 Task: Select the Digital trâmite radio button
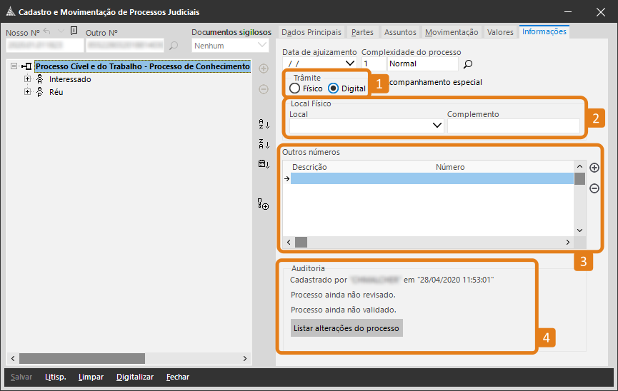333,88
